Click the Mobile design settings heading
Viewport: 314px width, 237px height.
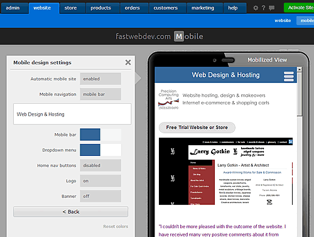pyautogui.click(x=42, y=62)
